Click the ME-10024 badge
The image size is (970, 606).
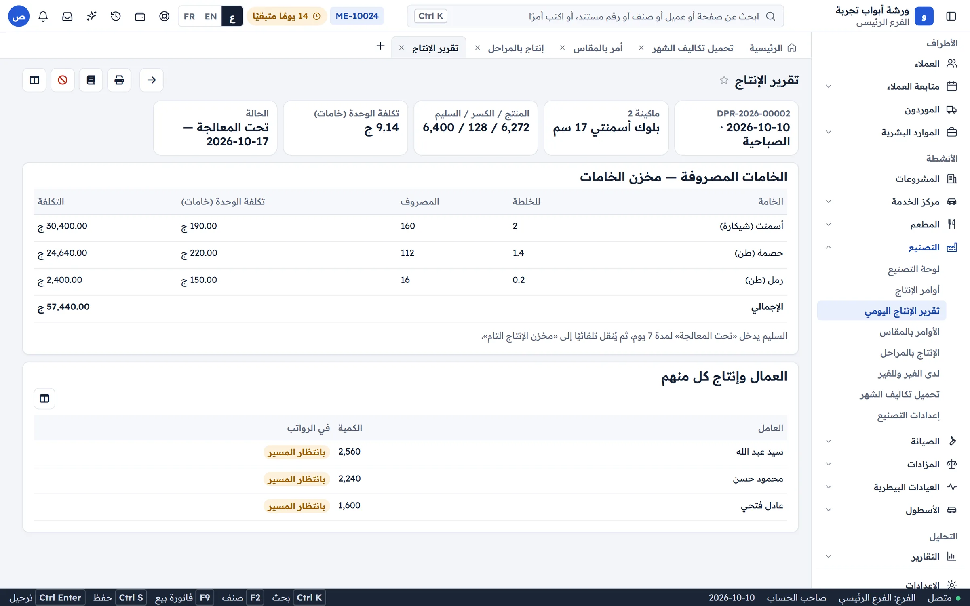[357, 16]
